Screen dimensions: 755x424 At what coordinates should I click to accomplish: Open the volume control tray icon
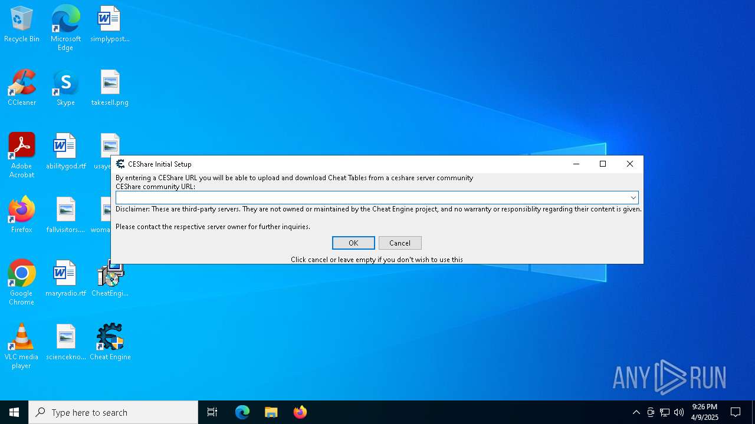(x=679, y=412)
